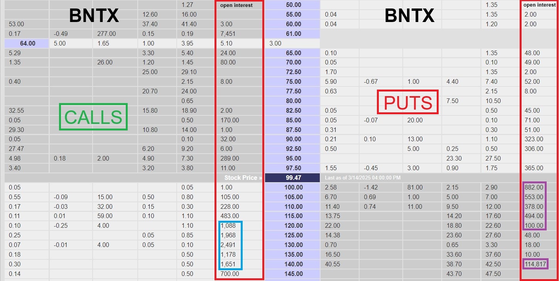Pick put open interest 323.00
This screenshot has width=559, height=281.
(x=534, y=139)
